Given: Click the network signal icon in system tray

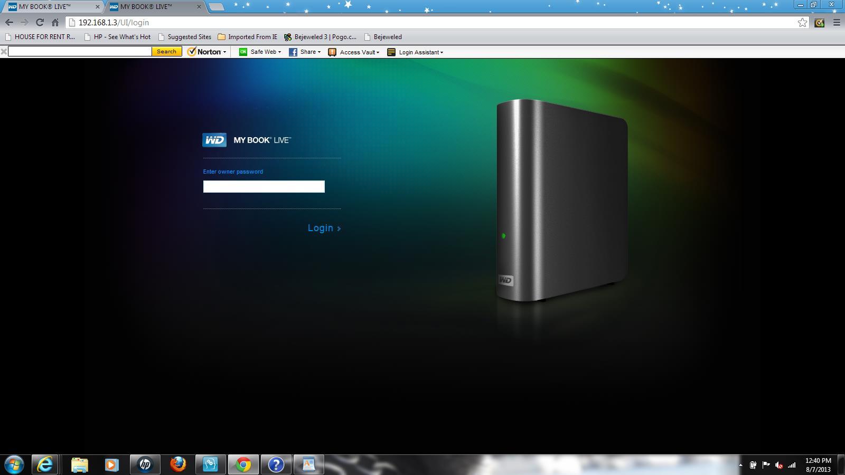Looking at the screenshot, I should [791, 465].
